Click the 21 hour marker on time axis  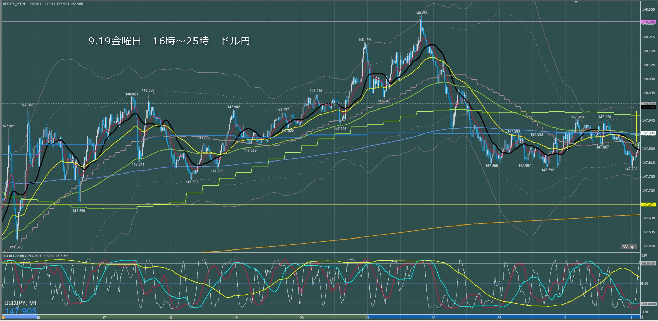[367, 318]
